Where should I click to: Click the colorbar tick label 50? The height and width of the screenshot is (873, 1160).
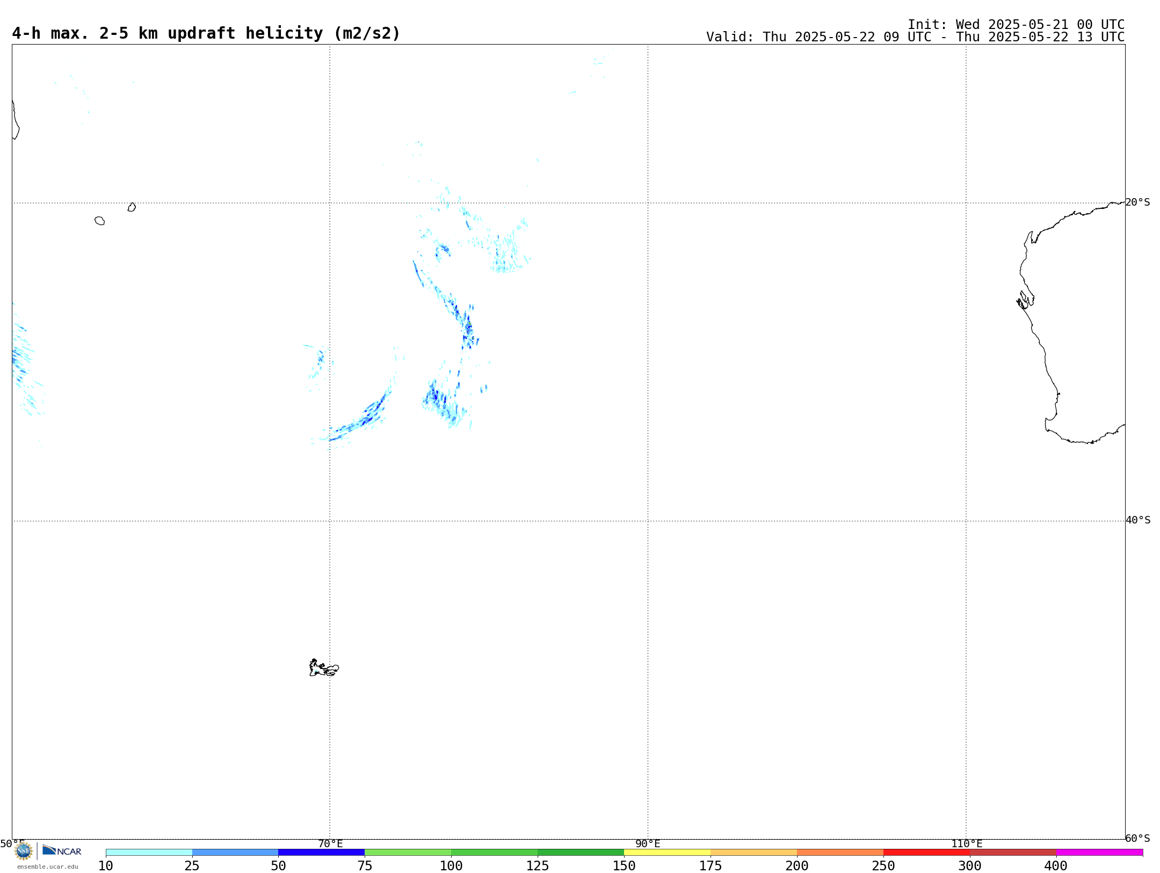point(278,866)
